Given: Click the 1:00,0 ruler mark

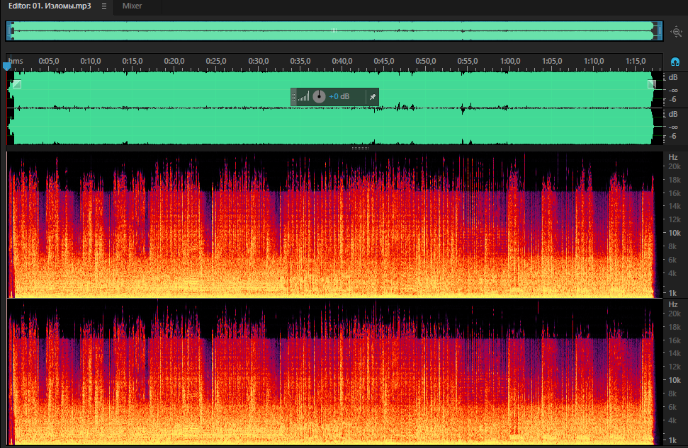Looking at the screenshot, I should [510, 61].
